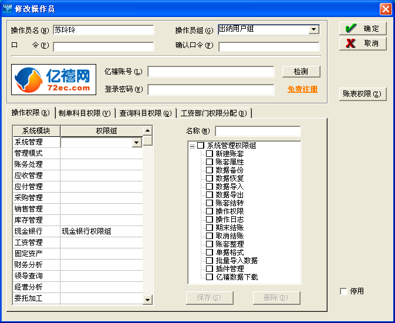Image resolution: width=395 pixels, height=323 pixels.
Task: Click the 亿禧账号 input field
Action: pos(210,72)
